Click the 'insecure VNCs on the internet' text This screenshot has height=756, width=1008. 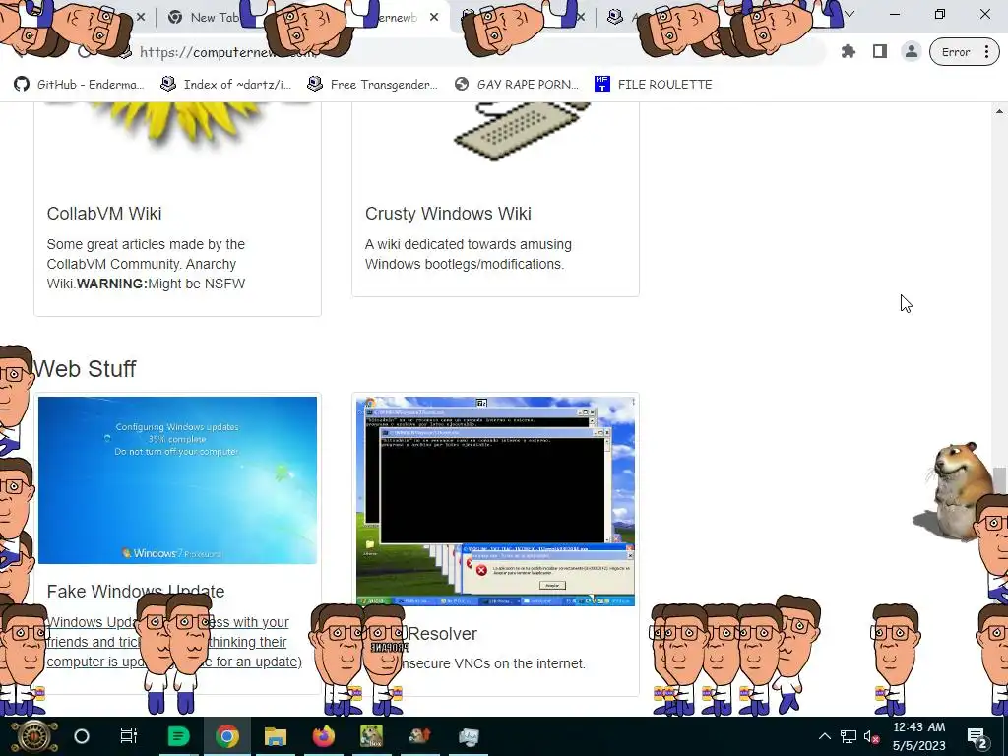click(492, 663)
